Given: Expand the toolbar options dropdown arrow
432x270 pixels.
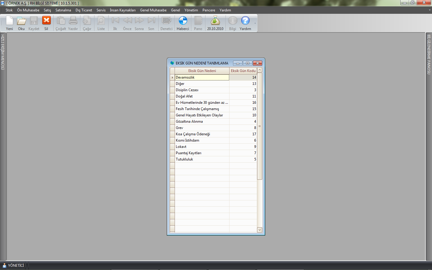Looking at the screenshot, I should point(255,23).
